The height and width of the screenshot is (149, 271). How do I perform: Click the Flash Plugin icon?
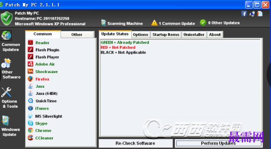[x=31, y=50]
